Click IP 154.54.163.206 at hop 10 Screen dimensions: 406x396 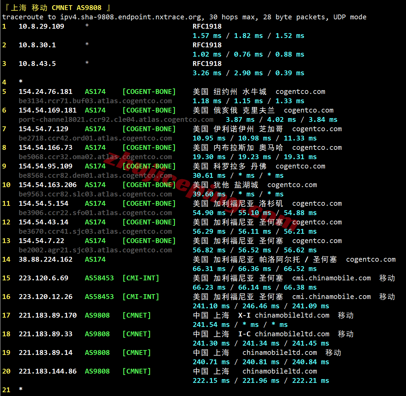(48, 185)
